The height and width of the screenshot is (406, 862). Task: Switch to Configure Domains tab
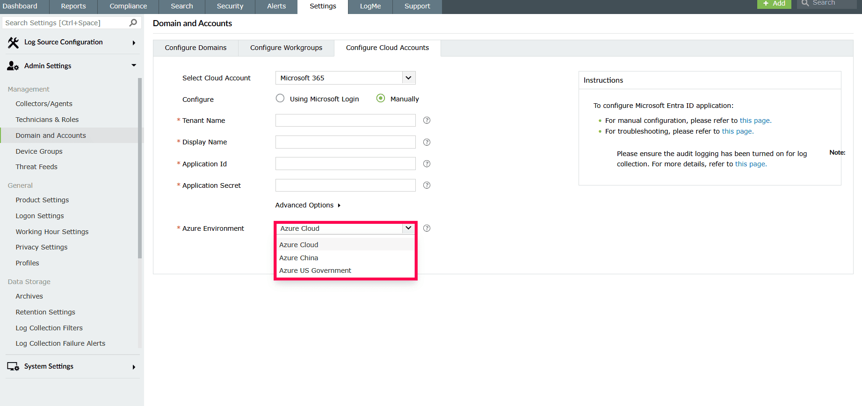click(x=196, y=48)
